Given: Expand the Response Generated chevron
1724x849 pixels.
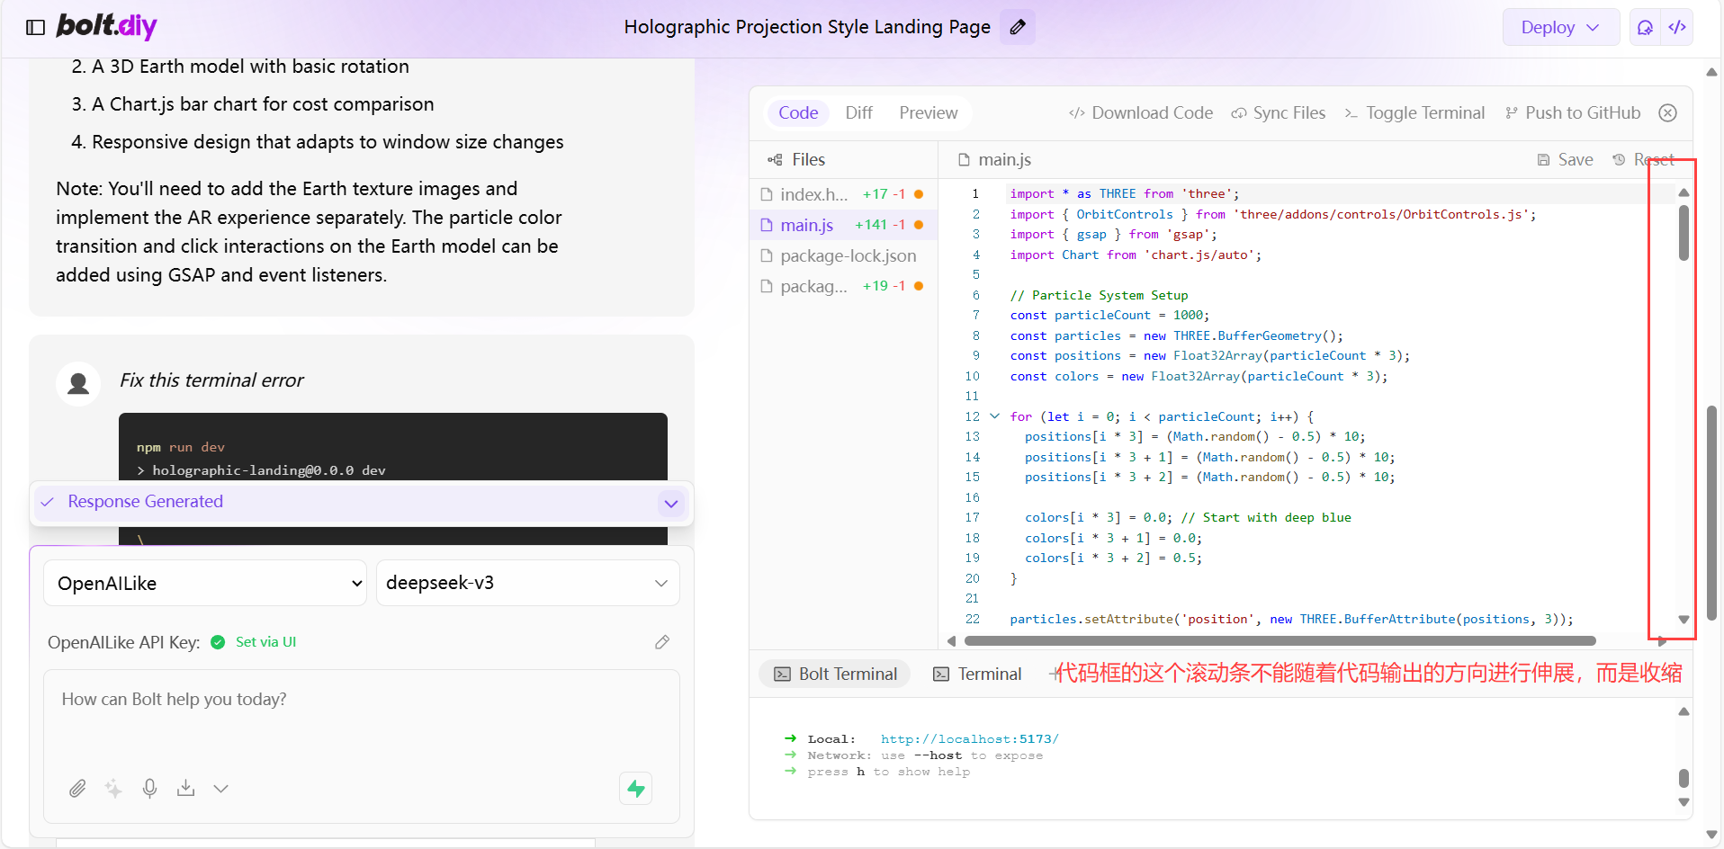Looking at the screenshot, I should click(x=670, y=504).
